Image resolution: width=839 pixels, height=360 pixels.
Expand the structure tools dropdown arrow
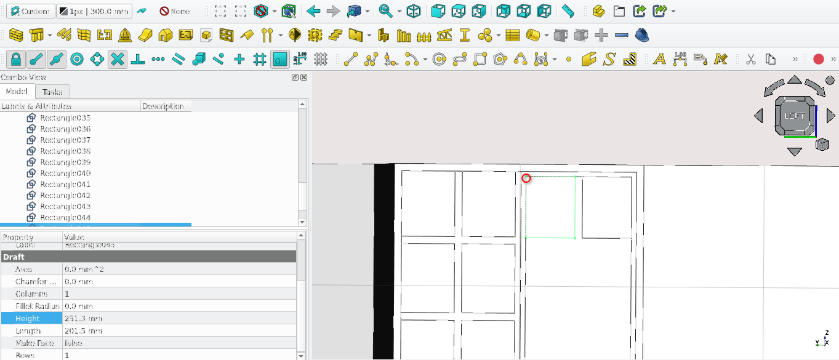[49, 36]
